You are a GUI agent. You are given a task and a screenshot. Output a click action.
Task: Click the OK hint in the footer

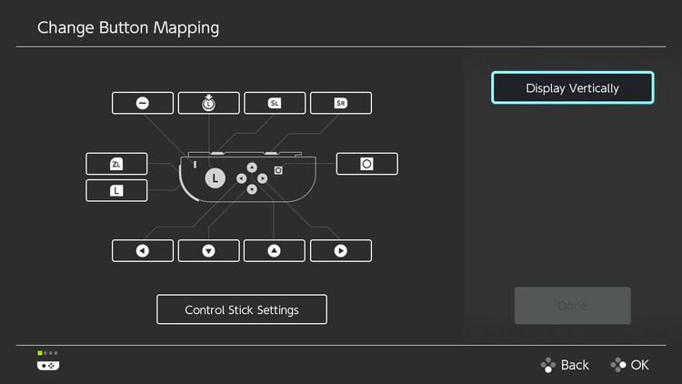630,365
